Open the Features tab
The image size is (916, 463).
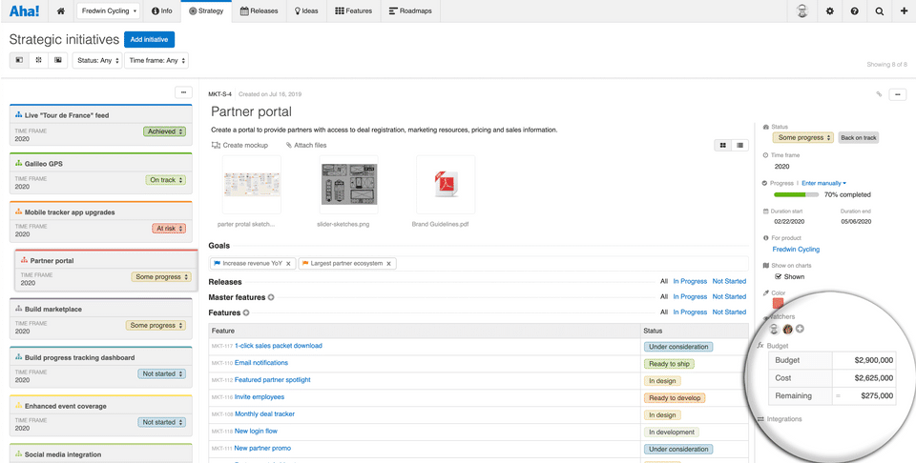point(353,11)
